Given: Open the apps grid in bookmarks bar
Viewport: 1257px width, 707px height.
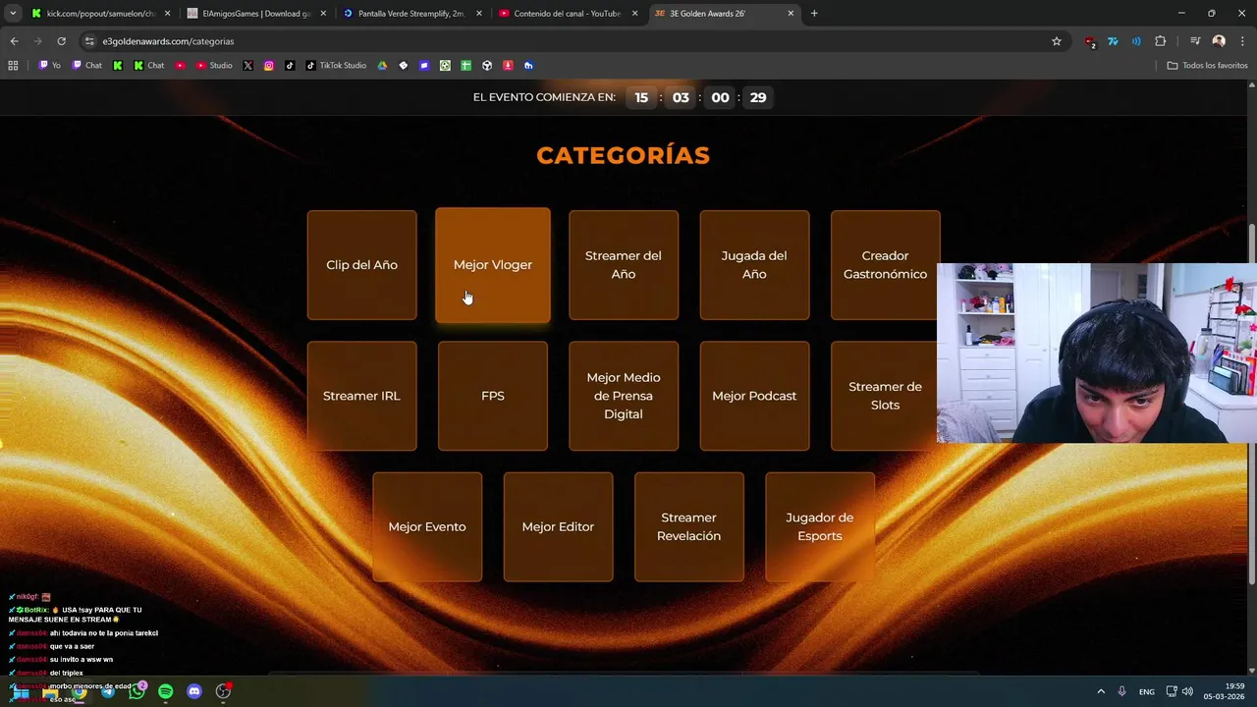Looking at the screenshot, I should [13, 66].
